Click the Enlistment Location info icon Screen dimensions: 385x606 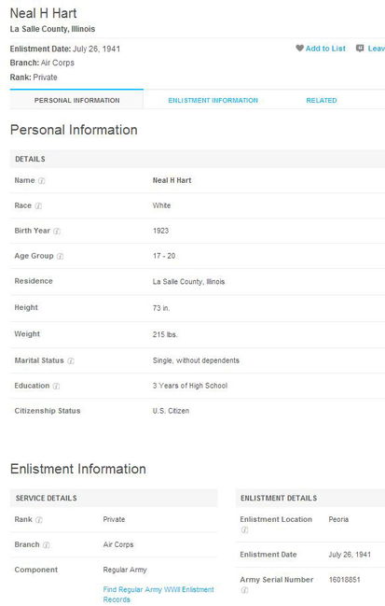[244, 529]
